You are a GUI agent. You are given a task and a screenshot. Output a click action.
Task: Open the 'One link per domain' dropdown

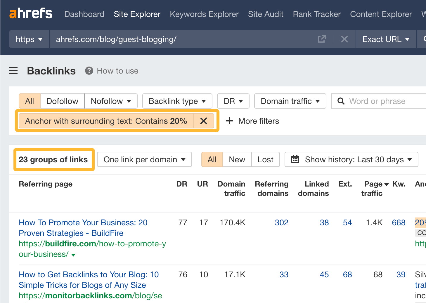point(144,159)
